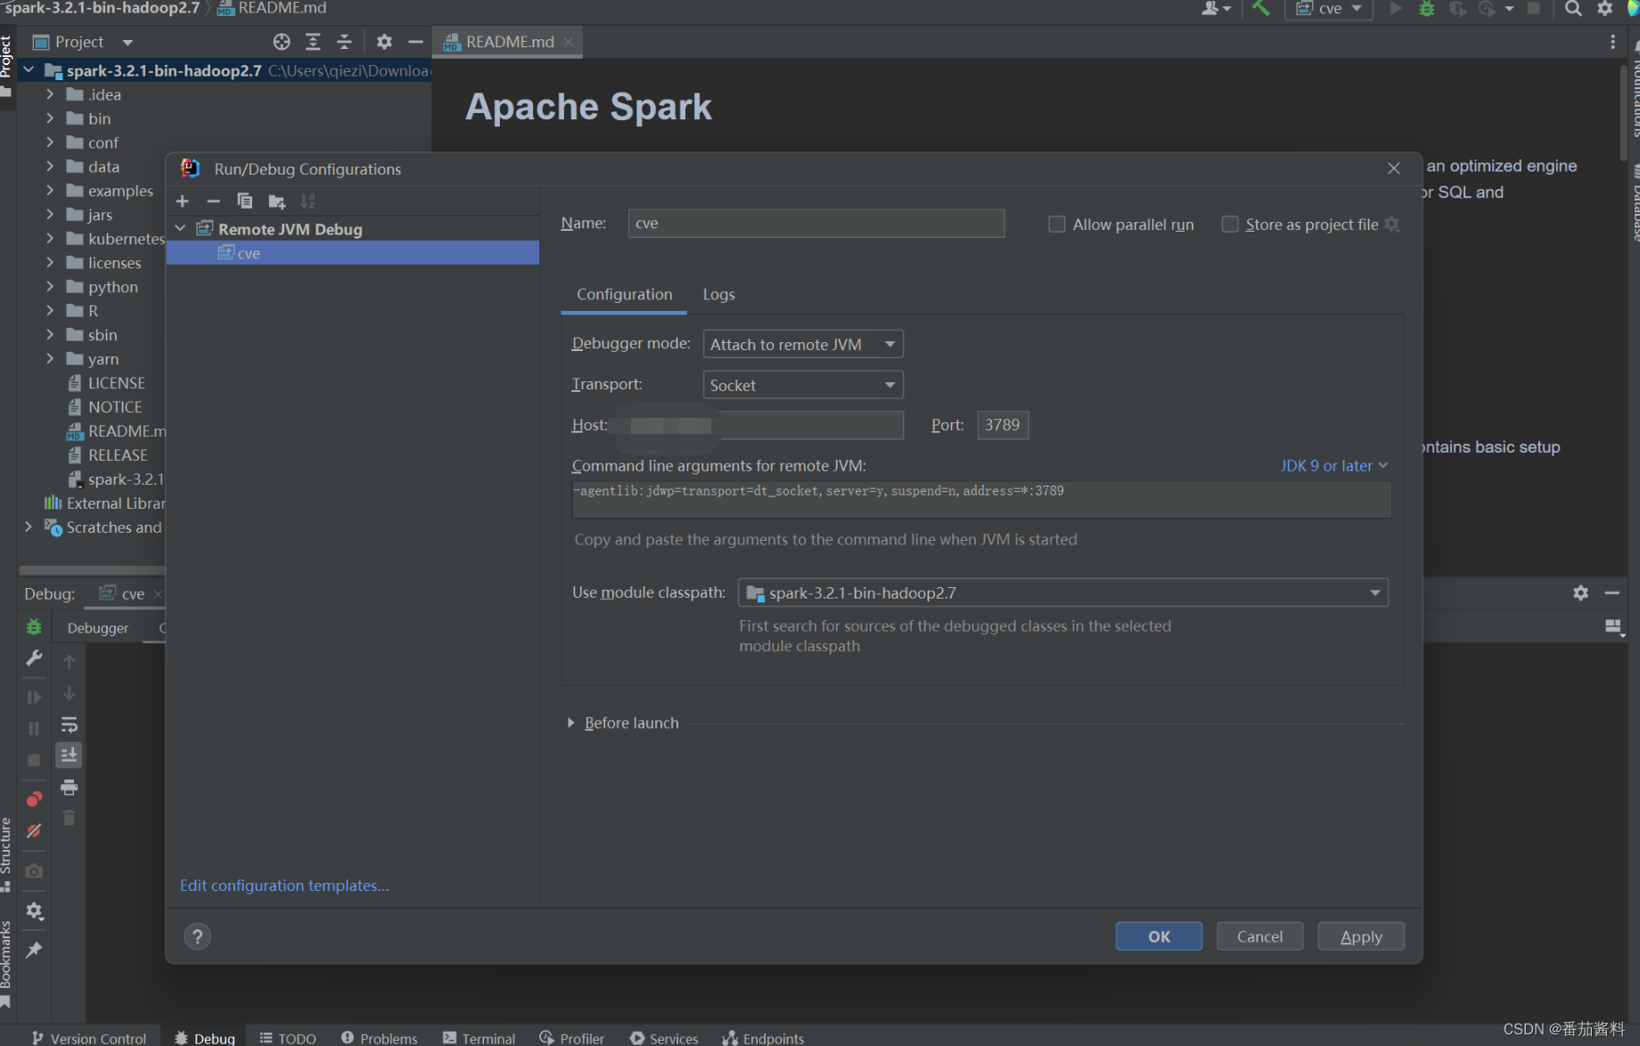Open JDK 9 or later version dropdown
Image resolution: width=1640 pixels, height=1046 pixels.
1333,466
